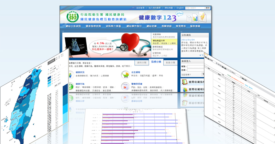Image resolution: width=275 pixels, height=144 pixels.
Task: Select the 兒童健檢 banner item
Action: [x=164, y=36]
